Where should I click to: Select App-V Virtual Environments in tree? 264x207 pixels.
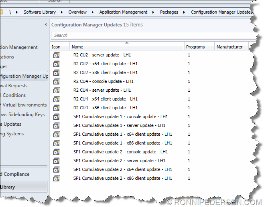23,105
